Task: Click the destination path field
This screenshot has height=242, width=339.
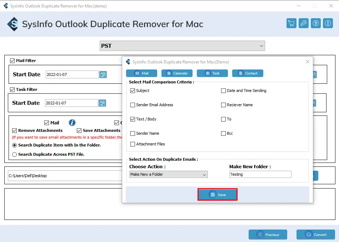Action: [x=65, y=176]
